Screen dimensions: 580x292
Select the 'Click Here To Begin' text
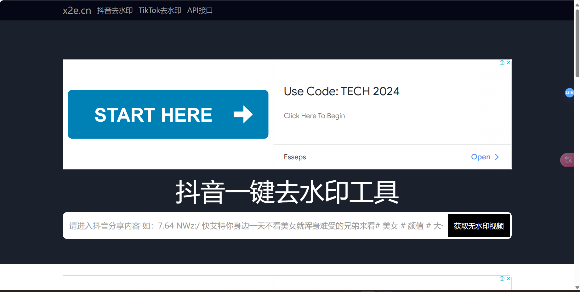[x=314, y=116]
